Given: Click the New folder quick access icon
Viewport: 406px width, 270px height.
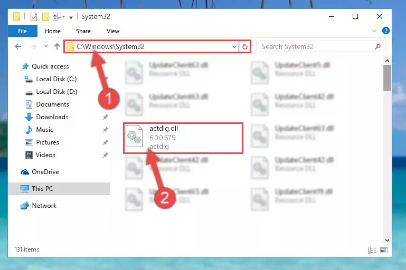Looking at the screenshot, I should (x=45, y=17).
